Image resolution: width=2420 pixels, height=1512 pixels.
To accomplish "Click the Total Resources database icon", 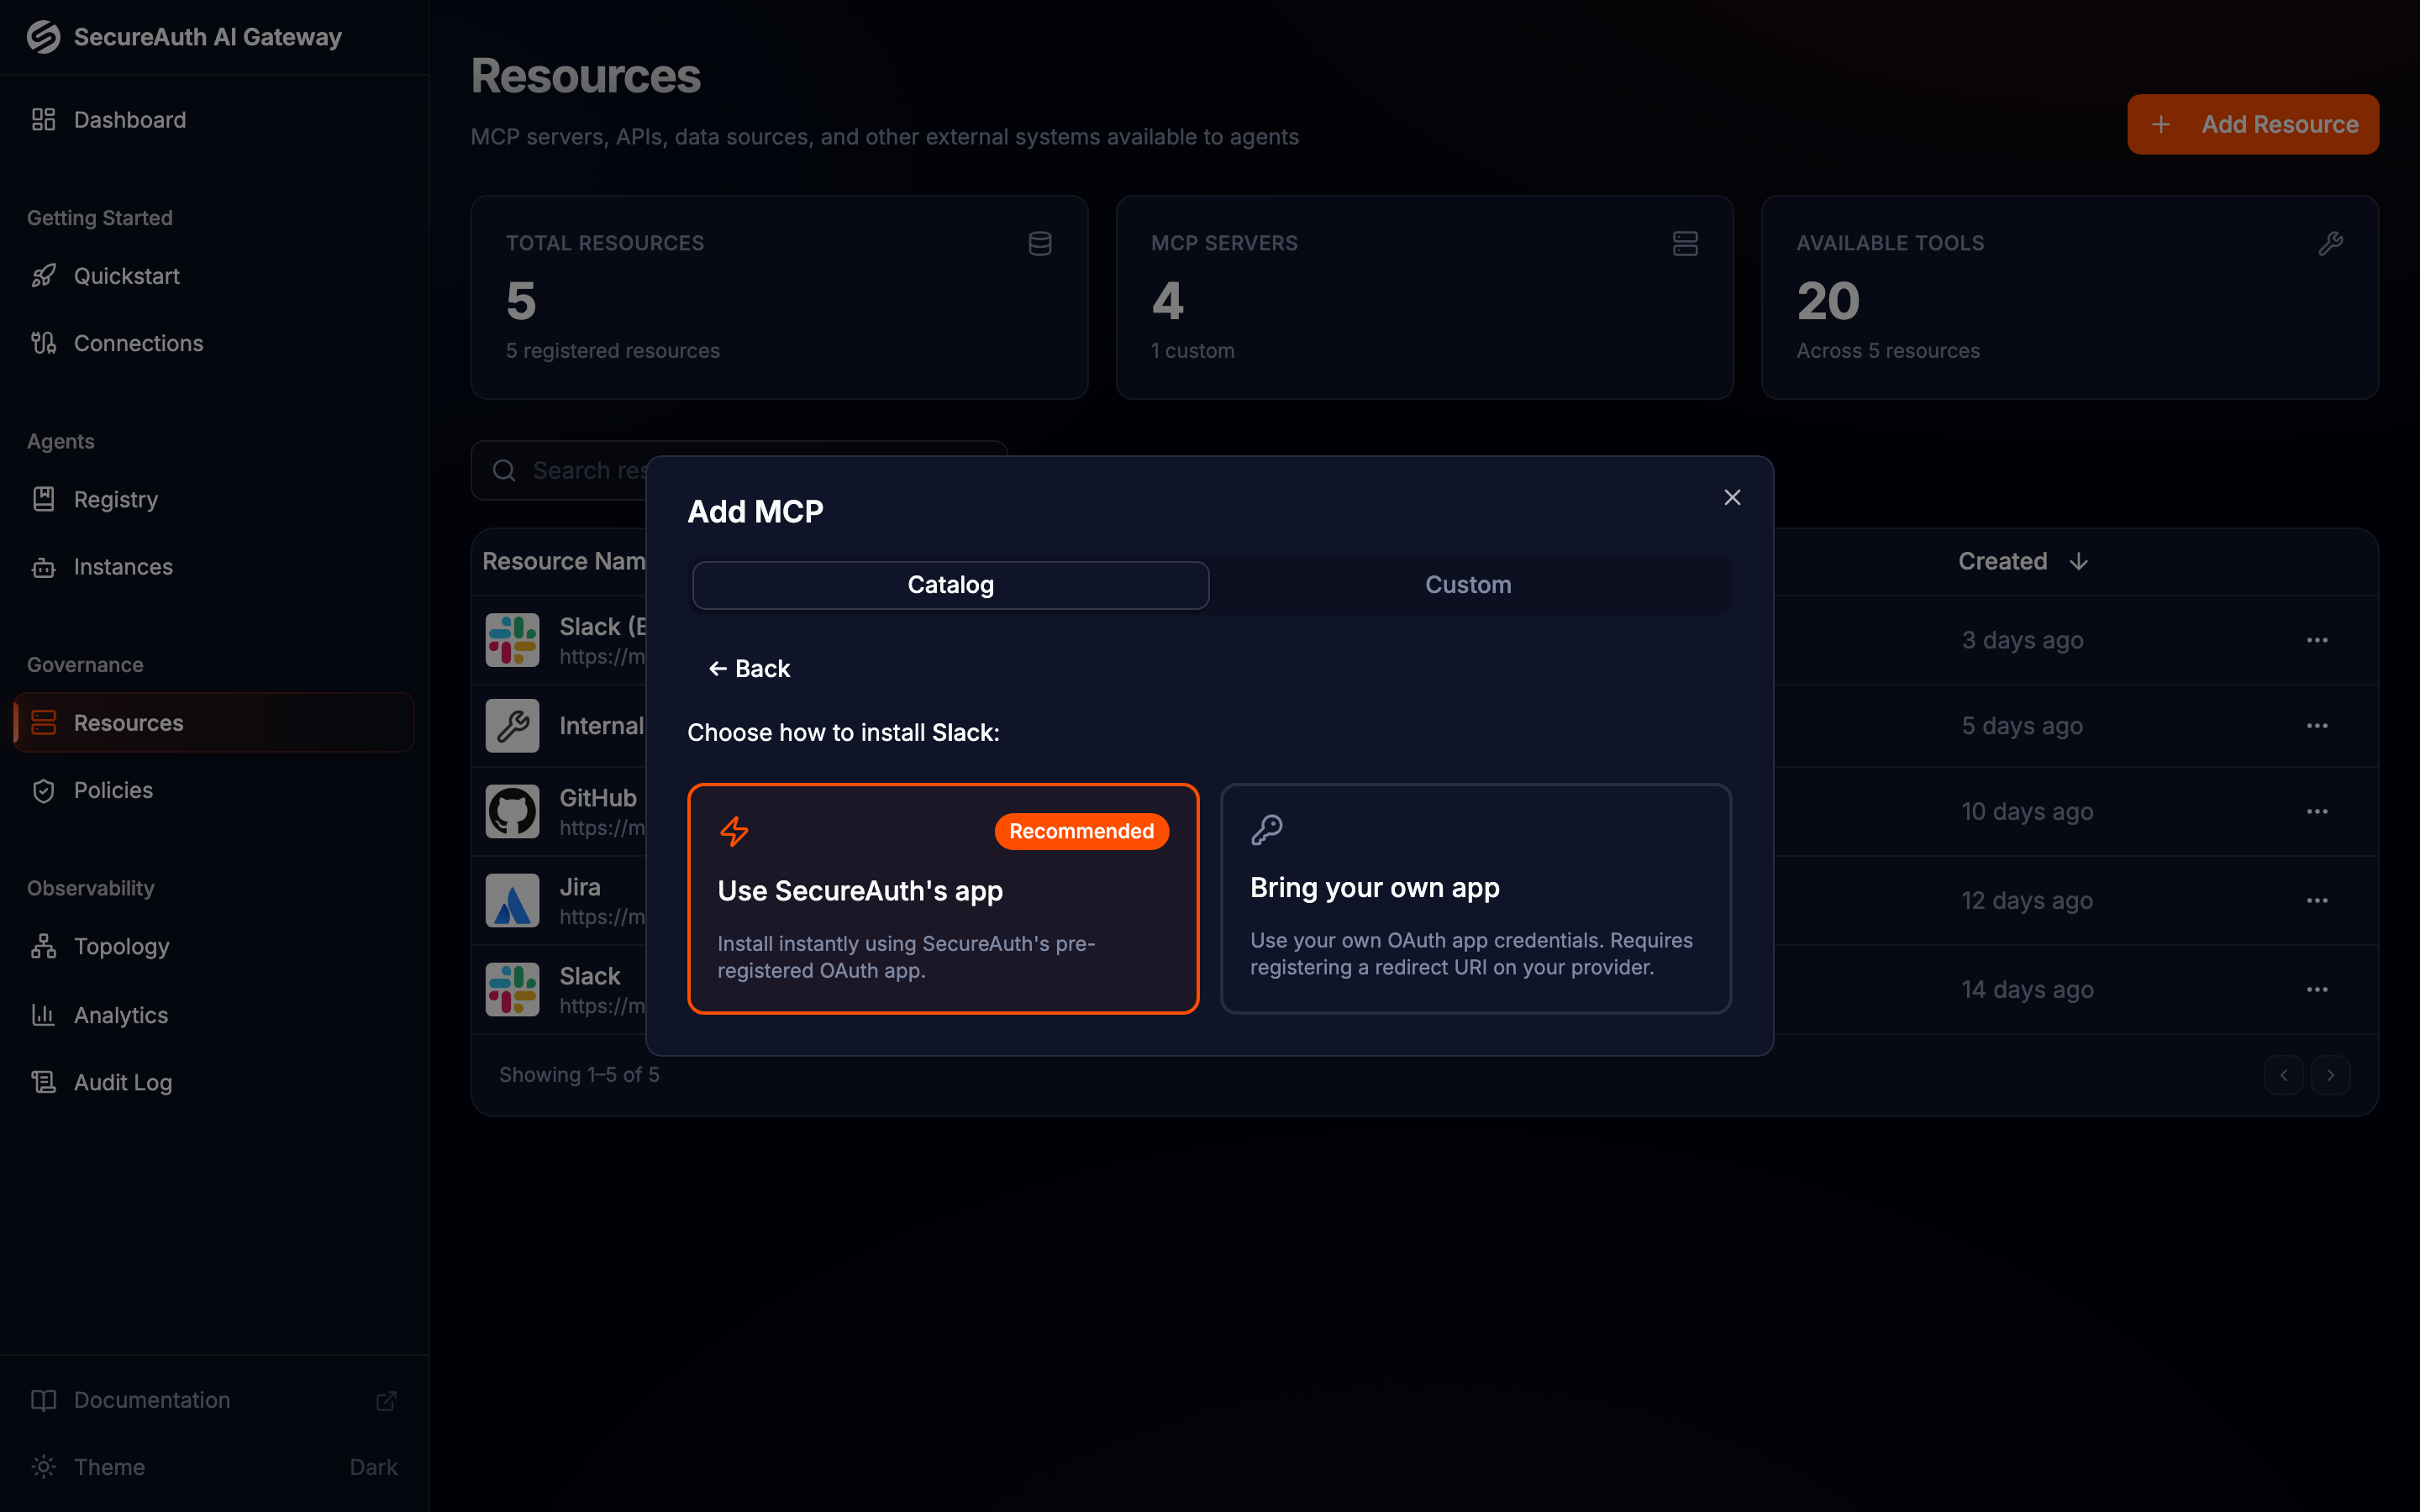I will (x=1040, y=243).
